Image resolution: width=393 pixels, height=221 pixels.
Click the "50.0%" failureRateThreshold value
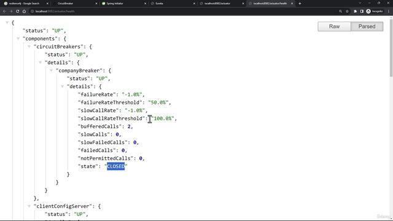coord(158,103)
